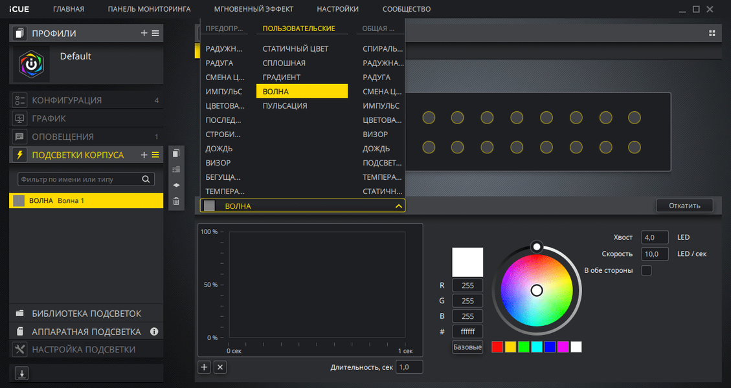
Task: Open the БИБЛИОТЕКА ПОДСВЕТОК section
Action: coord(86,314)
